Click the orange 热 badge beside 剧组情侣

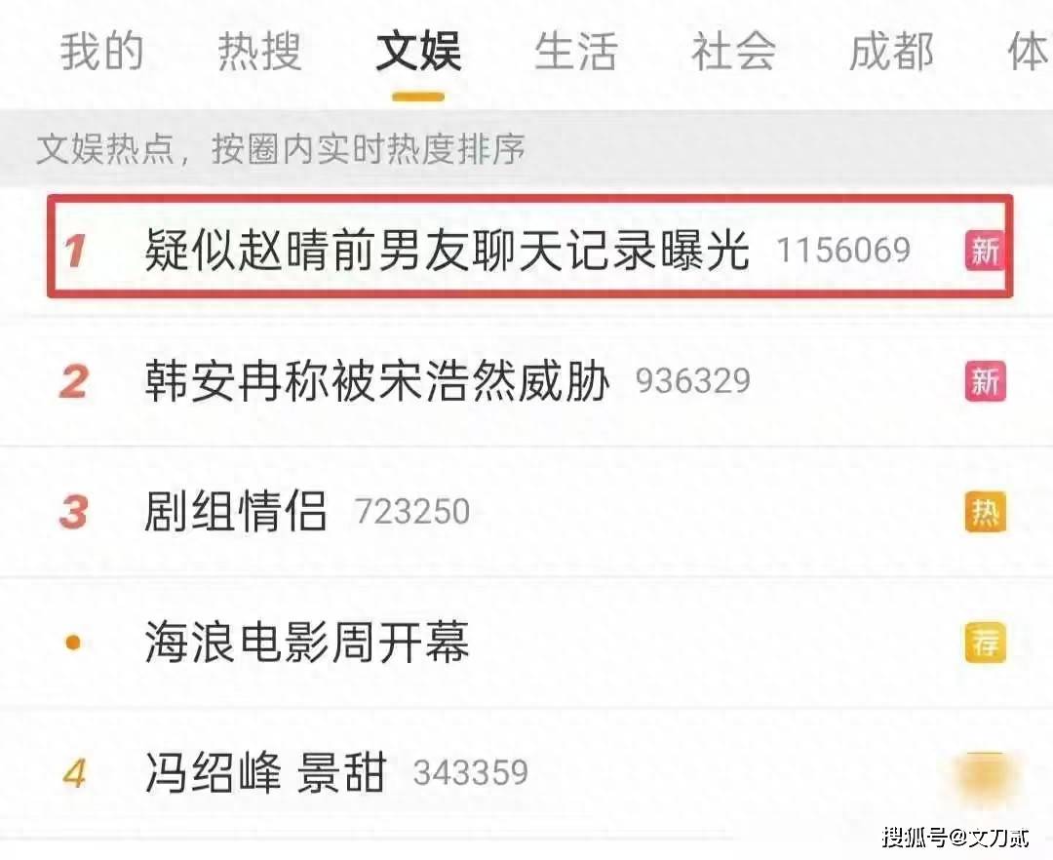tap(985, 512)
